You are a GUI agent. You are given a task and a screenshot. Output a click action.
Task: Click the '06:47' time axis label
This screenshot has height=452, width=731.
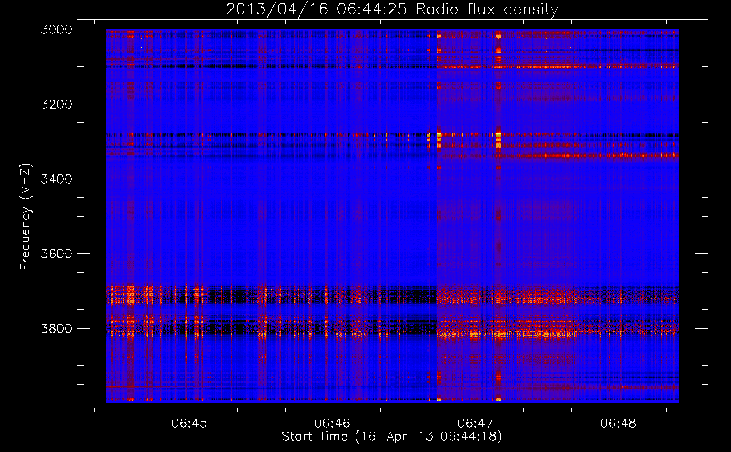tap(475, 423)
